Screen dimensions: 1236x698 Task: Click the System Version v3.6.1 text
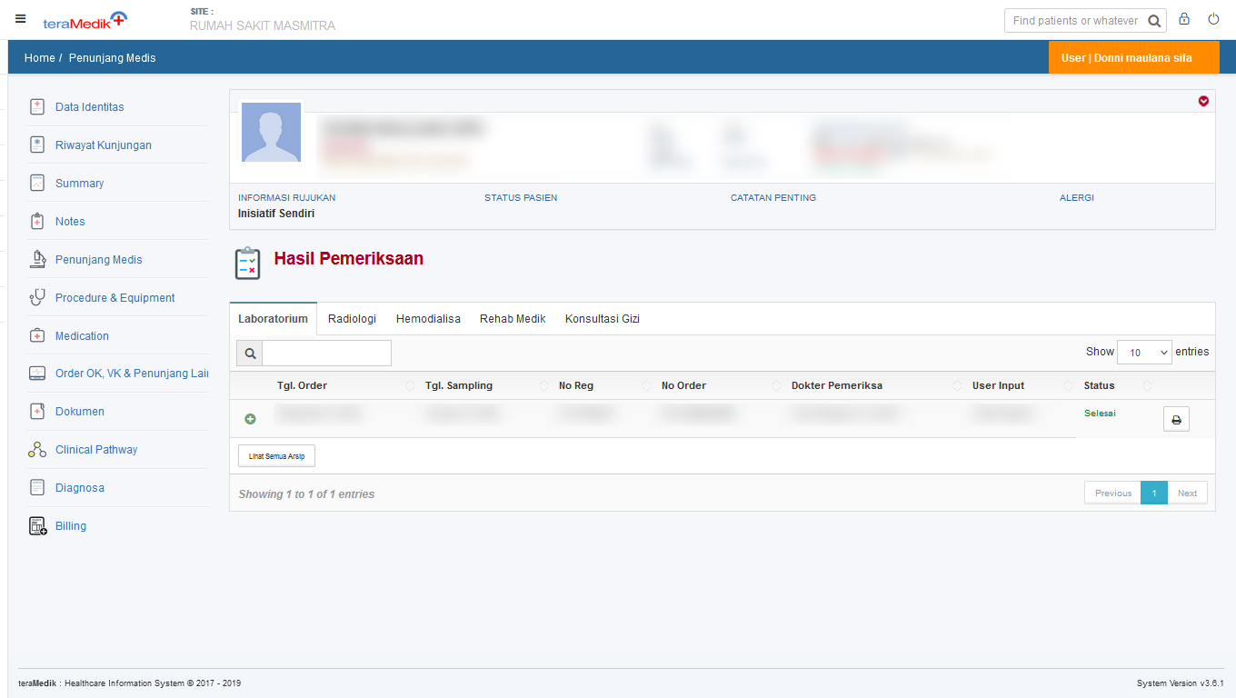click(1180, 683)
